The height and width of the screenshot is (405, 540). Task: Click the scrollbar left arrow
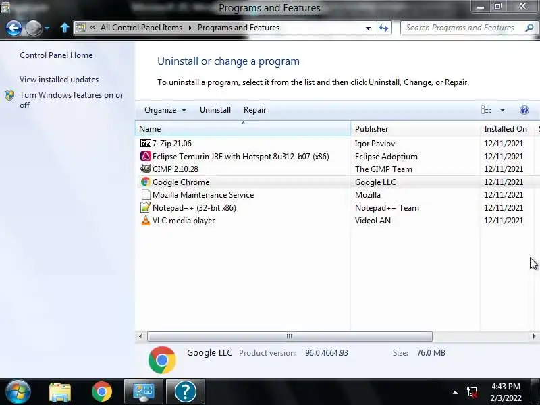coord(140,336)
